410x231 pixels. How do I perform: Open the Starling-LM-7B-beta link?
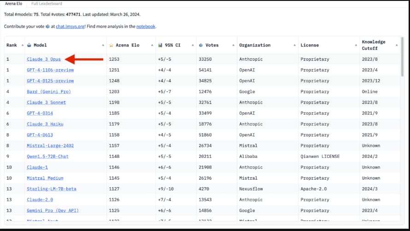(x=52, y=189)
